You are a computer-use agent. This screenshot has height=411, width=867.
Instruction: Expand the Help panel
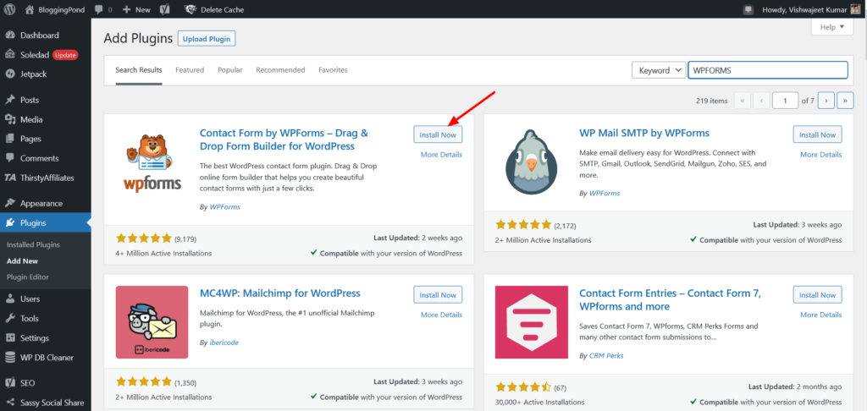click(x=832, y=26)
